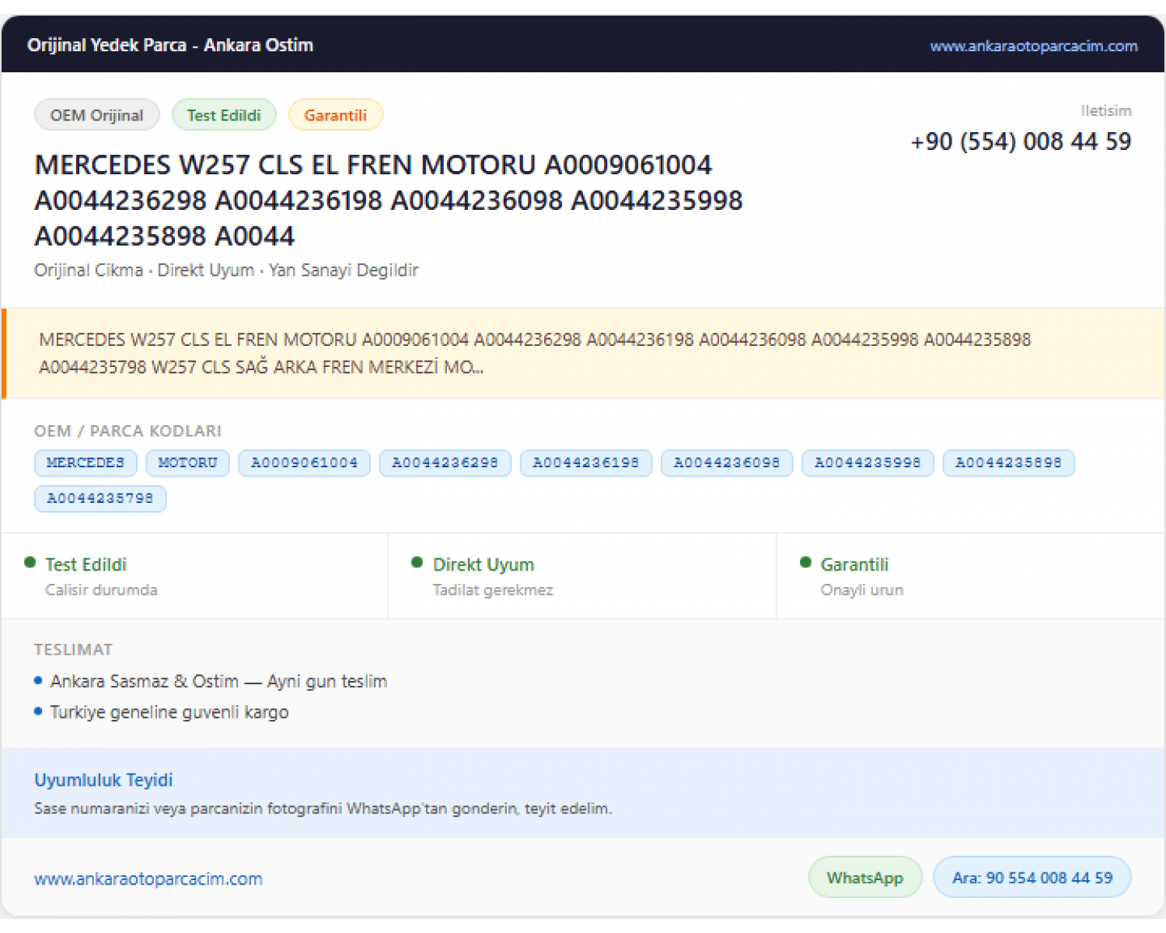Click the green dot beside Garantili feature
The image size is (1166, 933).
click(x=805, y=562)
